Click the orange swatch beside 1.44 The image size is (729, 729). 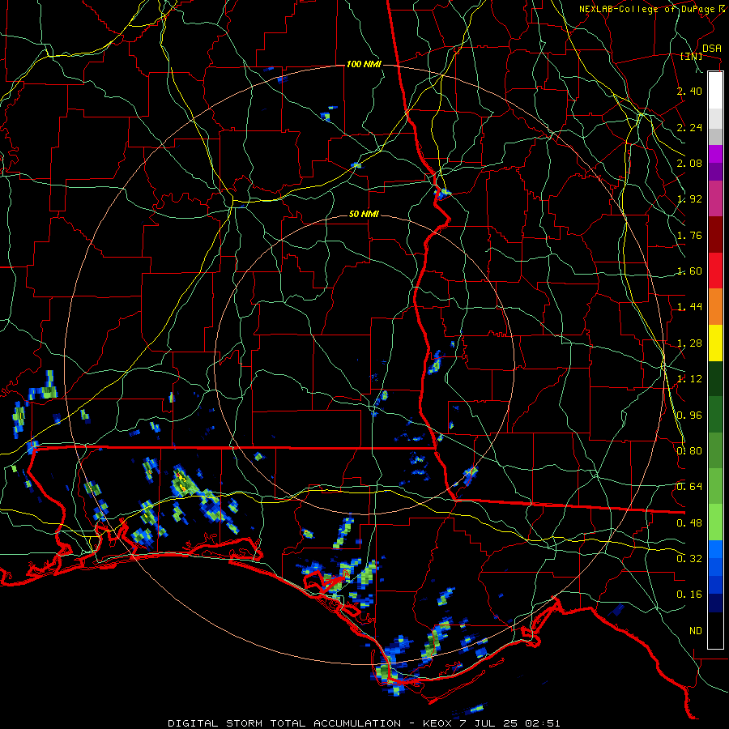pos(715,307)
